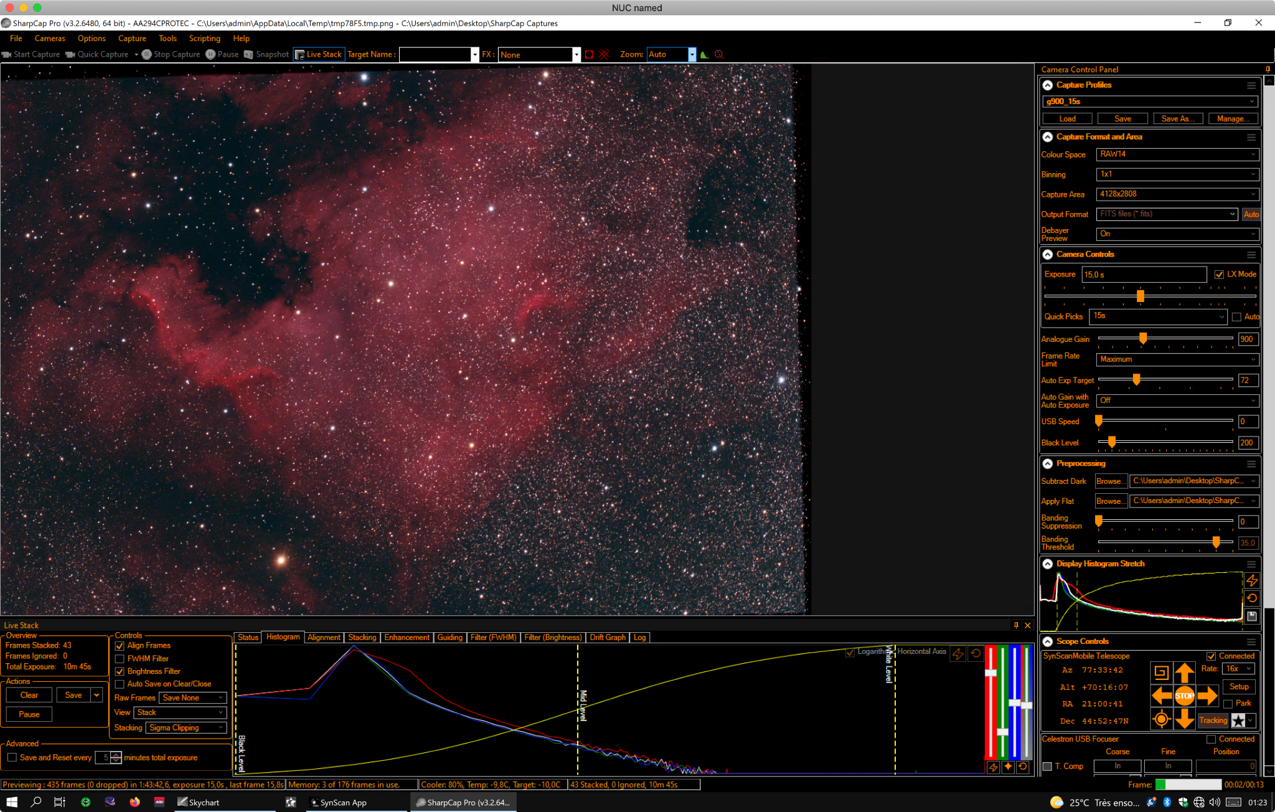
Task: Toggle the Brightness Filter checkbox
Action: point(120,671)
